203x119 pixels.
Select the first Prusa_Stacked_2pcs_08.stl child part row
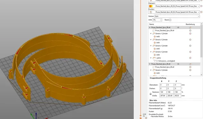[x=174, y=30]
